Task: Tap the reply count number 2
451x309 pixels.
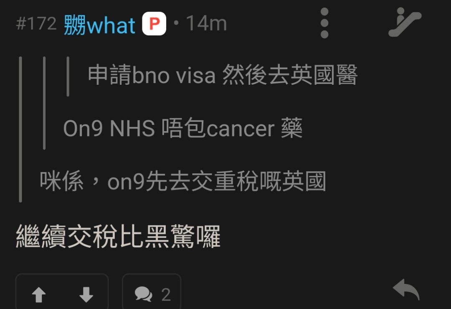Action: click(166, 295)
